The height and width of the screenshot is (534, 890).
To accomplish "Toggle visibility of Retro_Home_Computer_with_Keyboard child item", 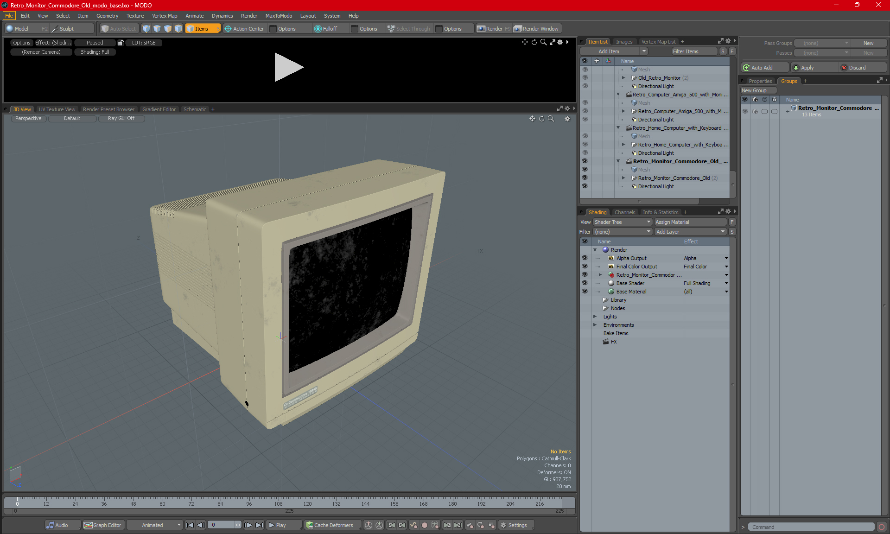I will coord(585,145).
